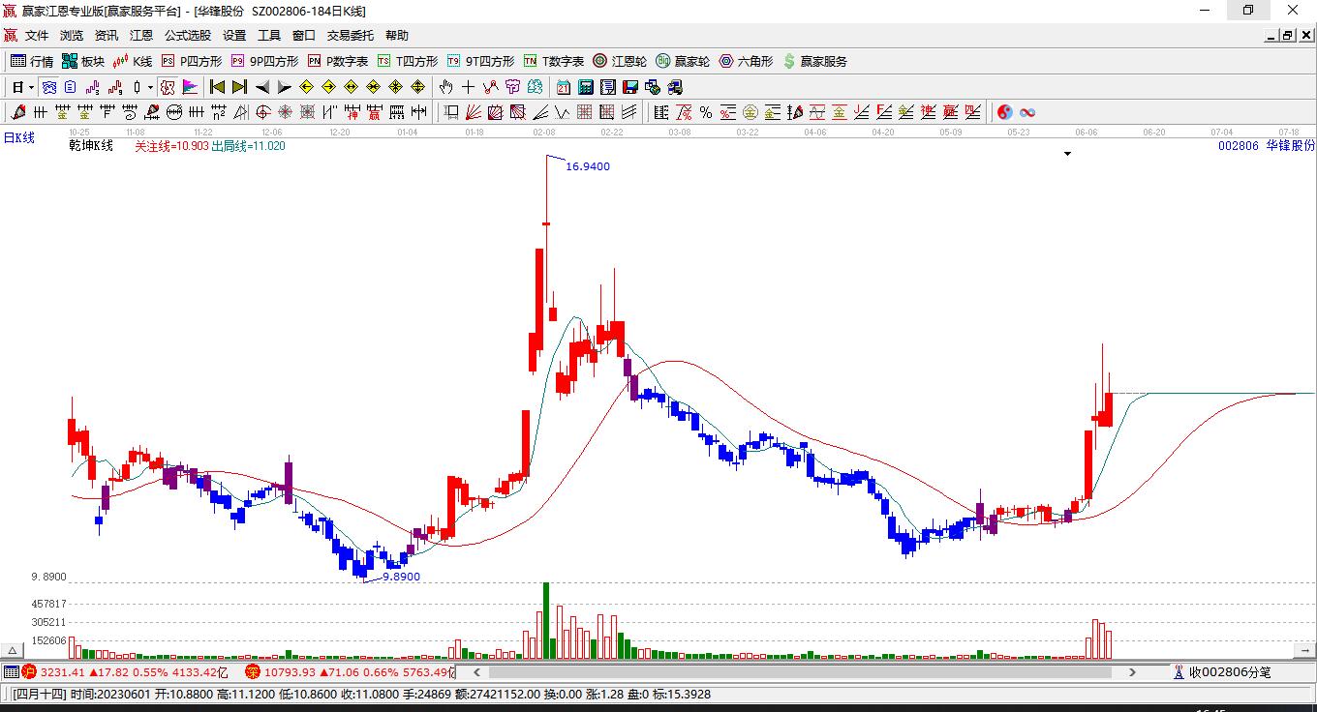This screenshot has width=1317, height=712.
Task: Click the candlestick chart type icon
Action: (x=137, y=87)
